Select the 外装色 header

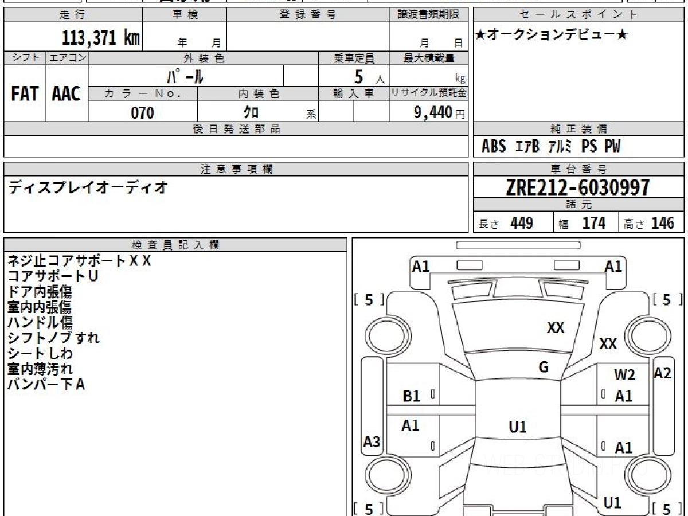coord(204,58)
